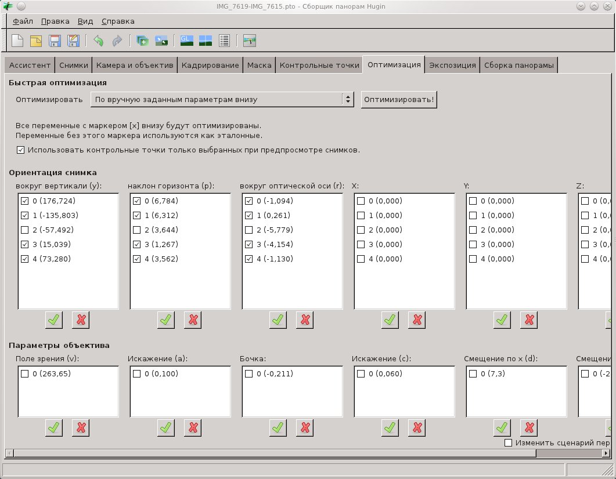Image resolution: width=616 pixels, height=479 pixels.
Task: Click the Open project folder icon
Action: coord(36,41)
